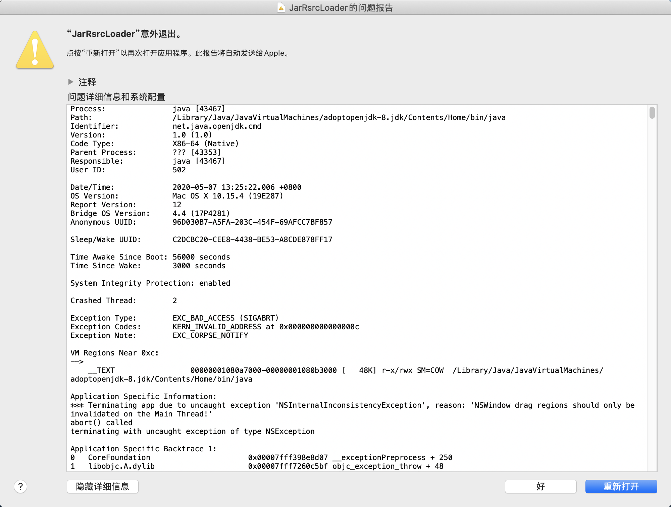Click the VM Regions Near 0xc line
The width and height of the screenshot is (671, 507).
click(x=114, y=353)
